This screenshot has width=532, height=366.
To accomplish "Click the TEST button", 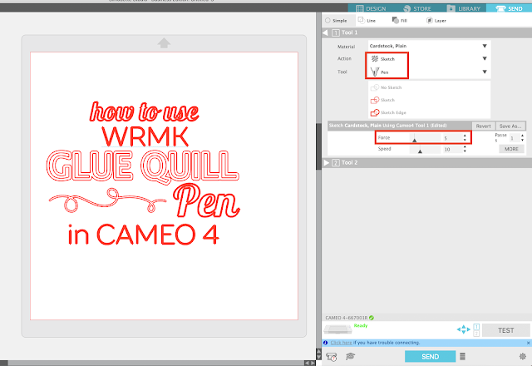I will [505, 330].
